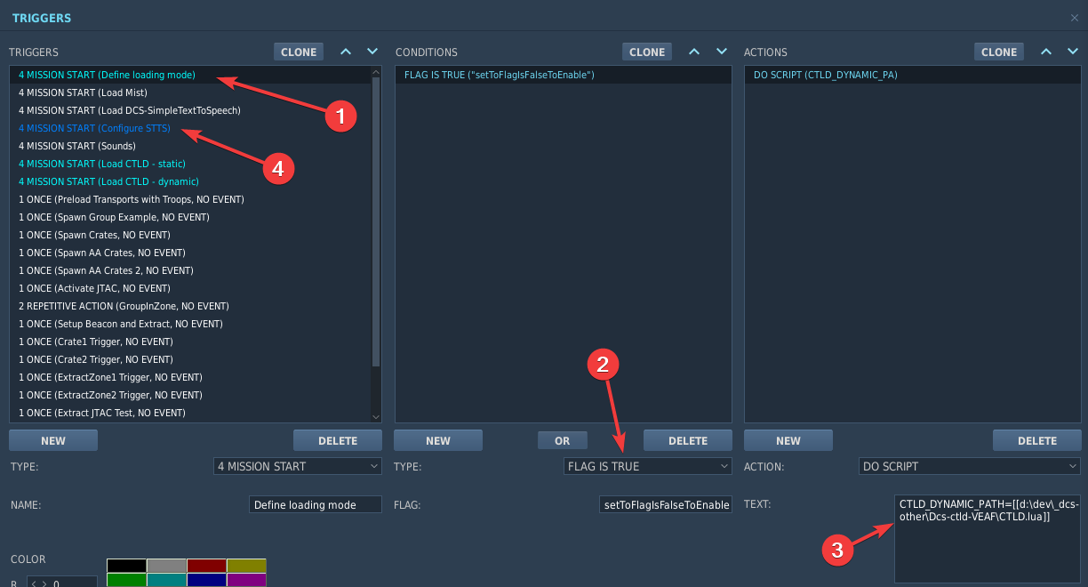This screenshot has width=1088, height=587.
Task: Click the scrollbar down arrow below the trigger list
Action: pyautogui.click(x=375, y=415)
